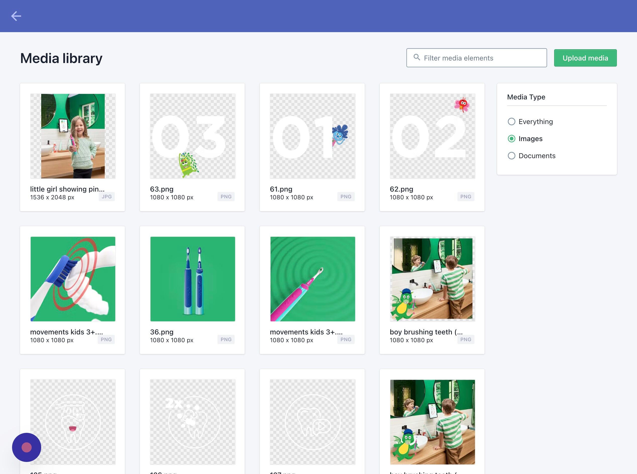This screenshot has width=637, height=474.
Task: Select the 61.png thumbnail
Action: (x=312, y=136)
